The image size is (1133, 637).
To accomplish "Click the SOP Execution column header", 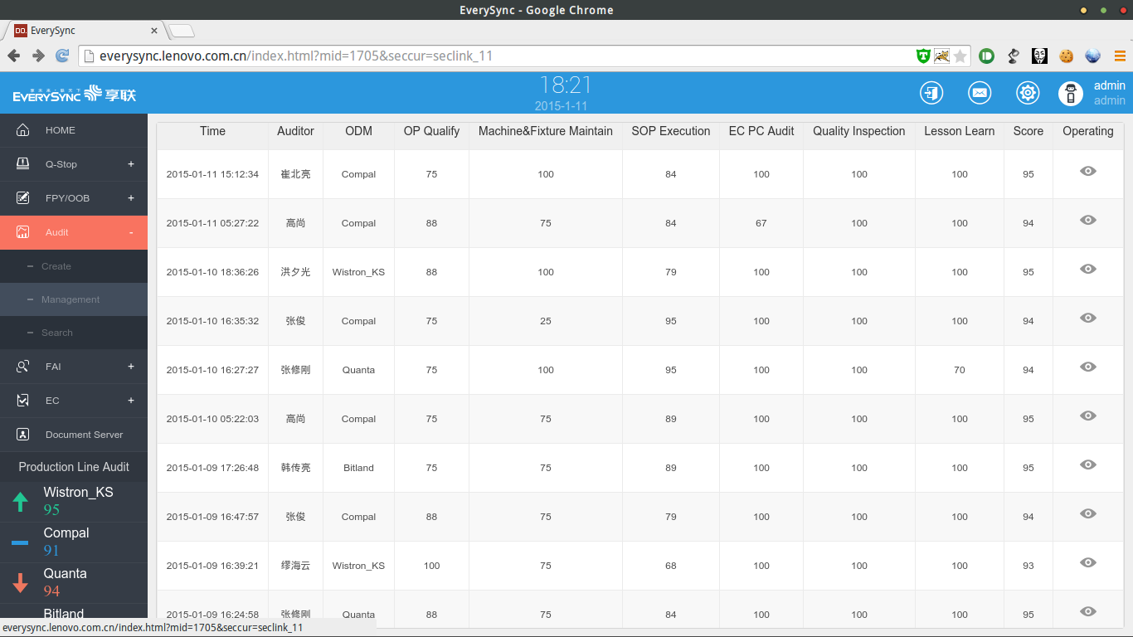I will (671, 131).
